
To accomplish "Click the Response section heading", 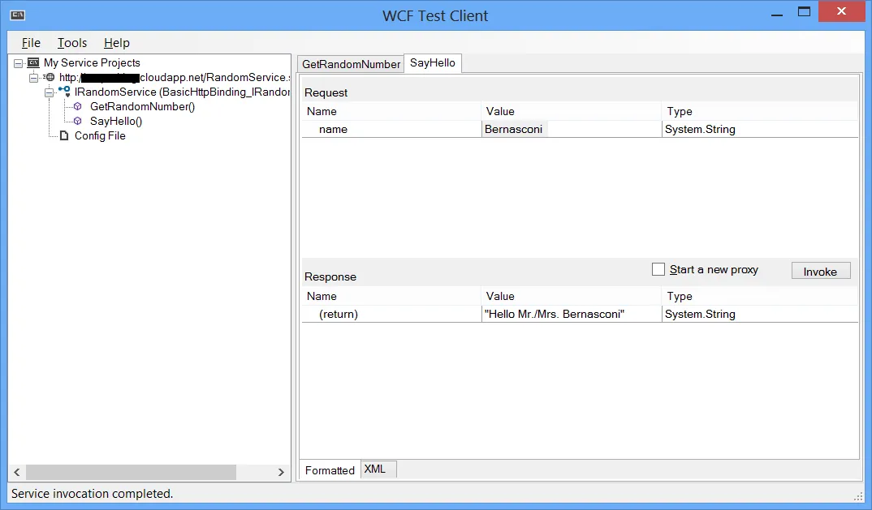I will tap(330, 276).
